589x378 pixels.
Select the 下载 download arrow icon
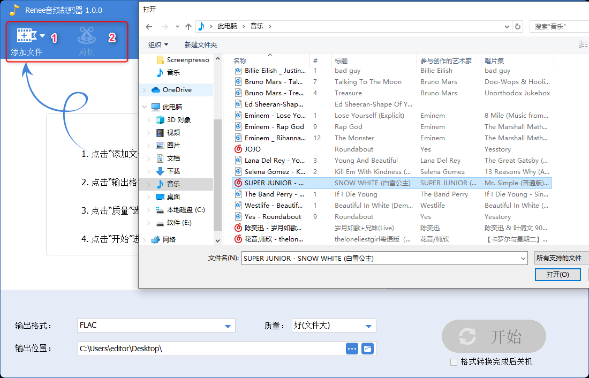pyautogui.click(x=160, y=171)
